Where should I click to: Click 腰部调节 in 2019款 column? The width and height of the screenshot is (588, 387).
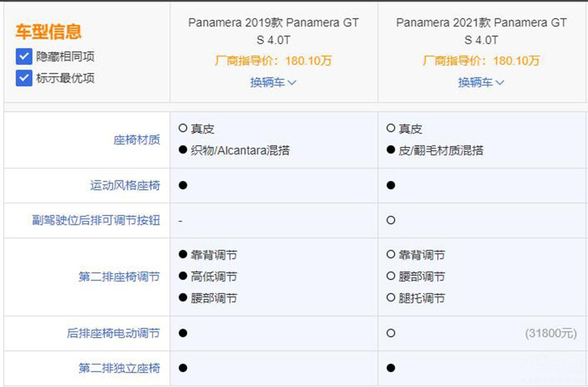click(x=214, y=298)
